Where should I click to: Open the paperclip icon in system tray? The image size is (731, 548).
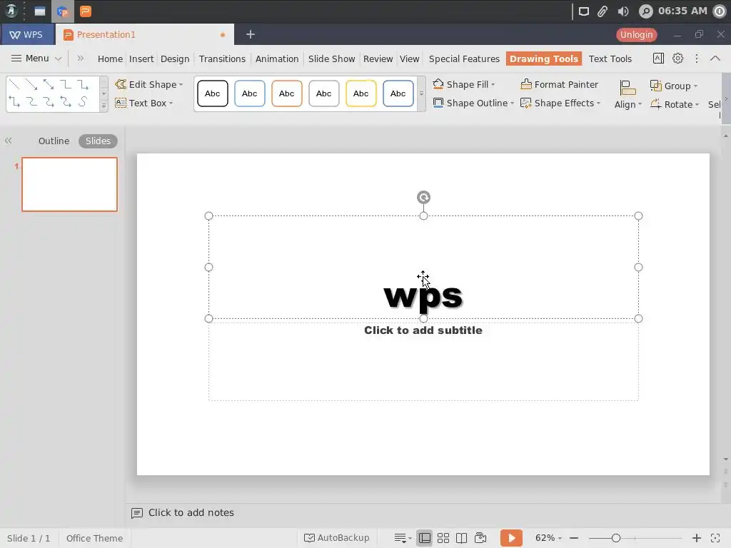603,11
